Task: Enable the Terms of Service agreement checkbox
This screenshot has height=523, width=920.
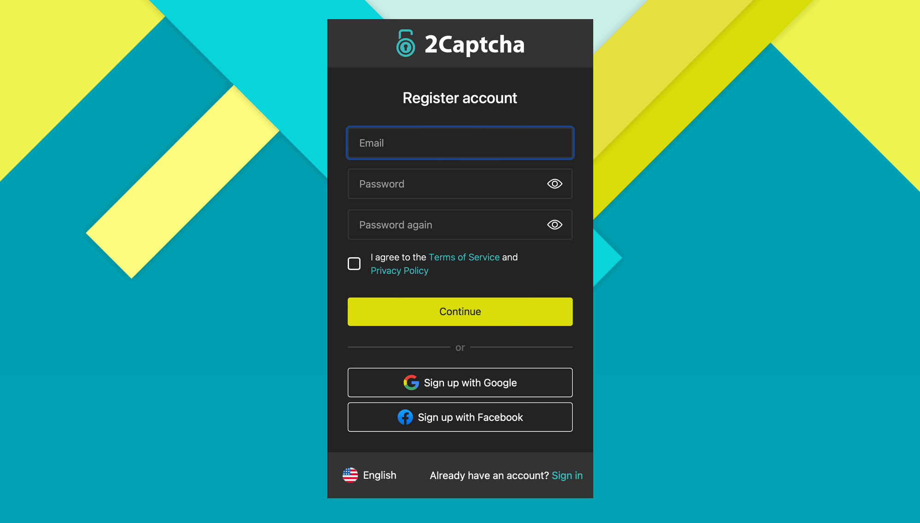Action: [x=354, y=264]
